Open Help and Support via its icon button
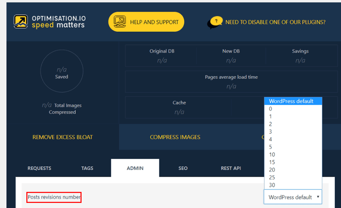The height and width of the screenshot is (208, 341). 120,21
